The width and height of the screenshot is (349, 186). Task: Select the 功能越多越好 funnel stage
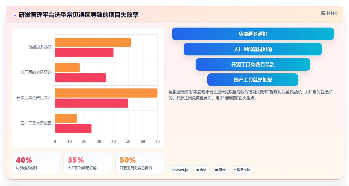pos(253,34)
